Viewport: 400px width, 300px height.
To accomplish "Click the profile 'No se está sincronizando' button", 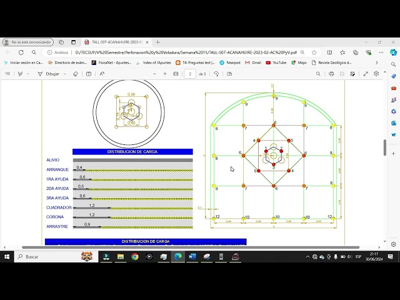I will (28, 42).
